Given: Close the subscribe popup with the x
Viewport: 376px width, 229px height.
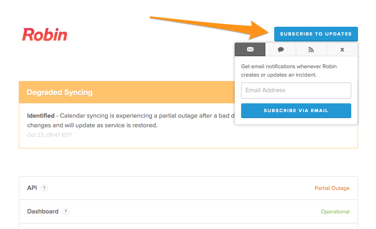Looking at the screenshot, I should pos(342,49).
